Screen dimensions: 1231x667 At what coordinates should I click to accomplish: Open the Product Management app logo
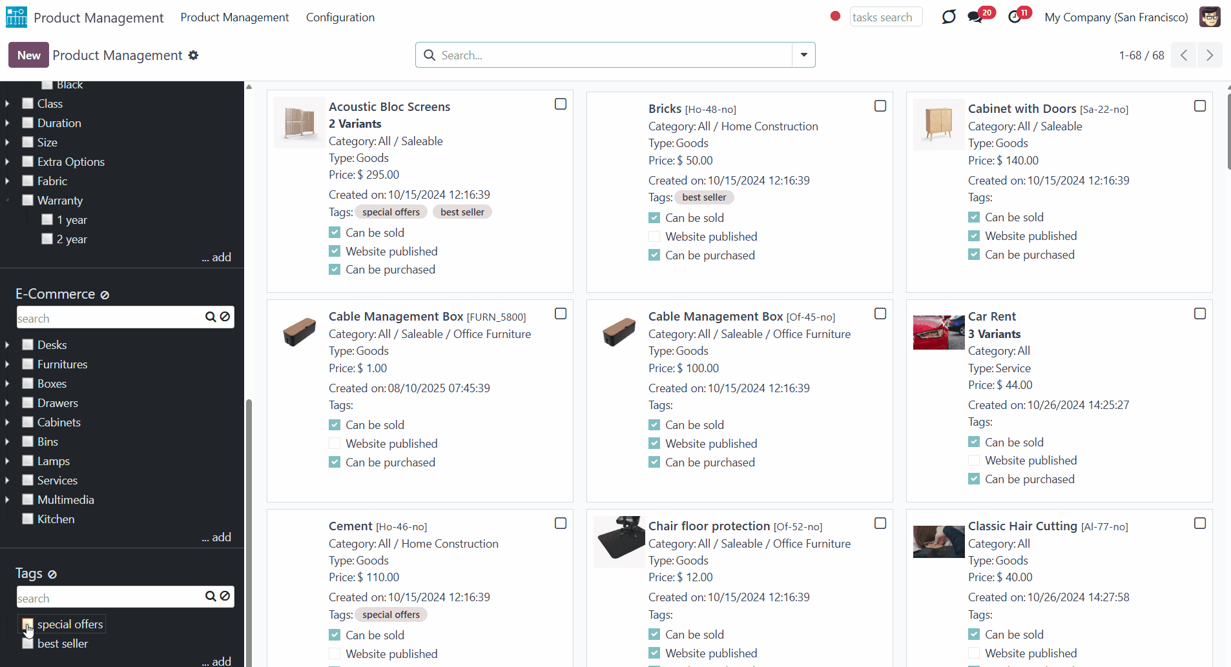tap(17, 17)
